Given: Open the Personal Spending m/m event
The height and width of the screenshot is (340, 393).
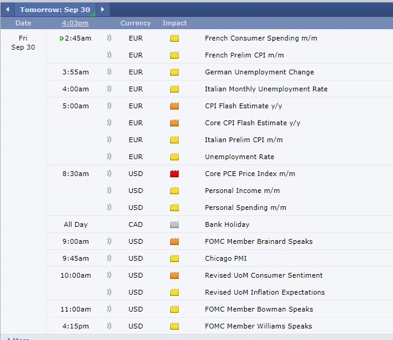Looking at the screenshot, I should 245,208.
